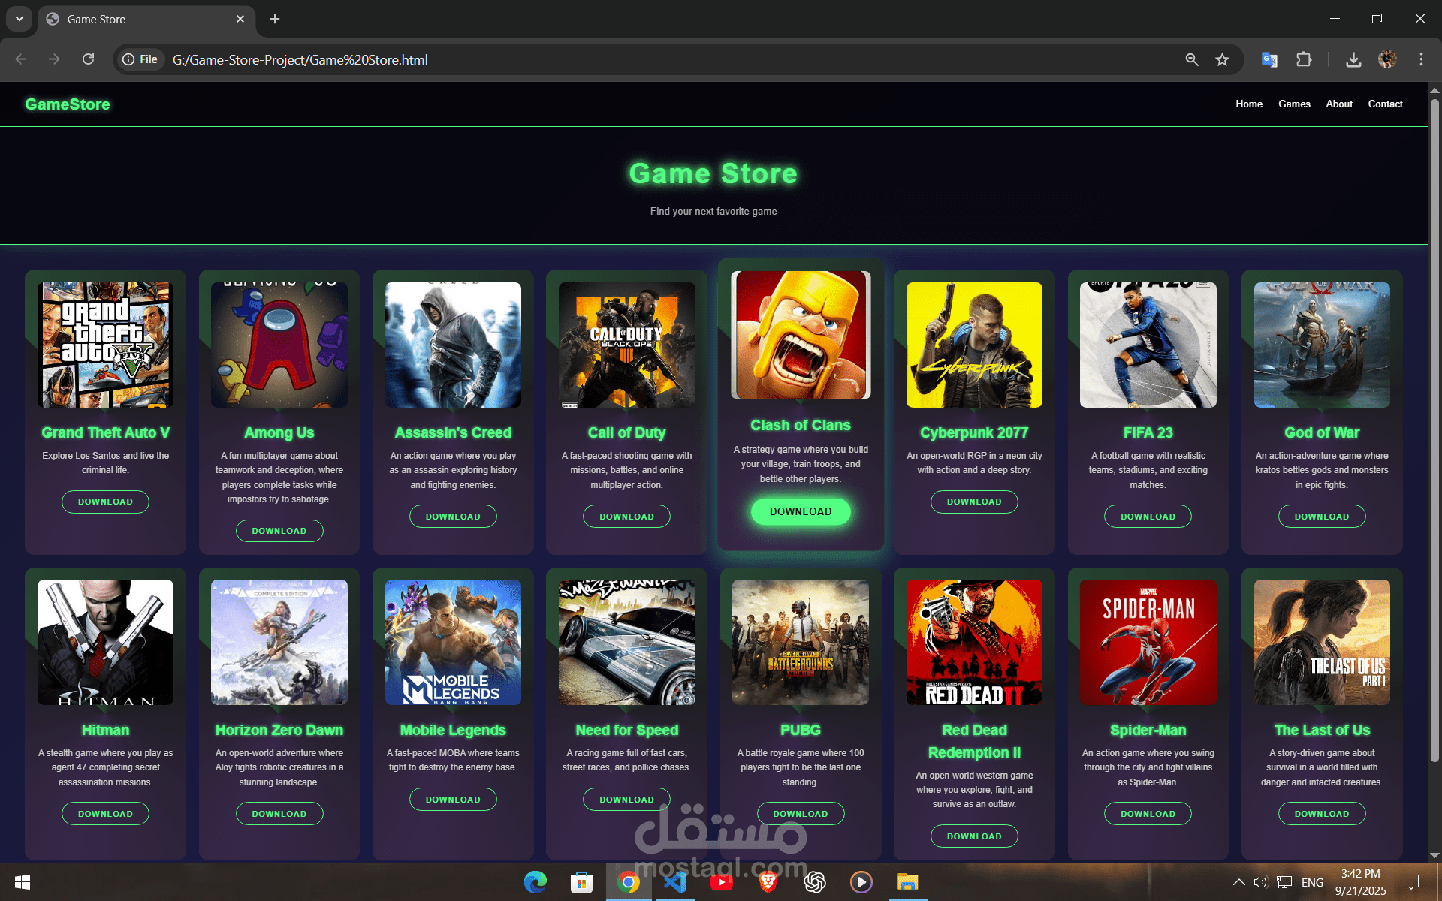The width and height of the screenshot is (1442, 901).
Task: Click the Spider-Man cover image
Action: point(1148,642)
